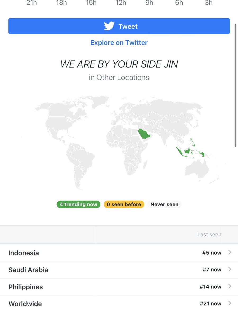238x318 pixels.
Task: Expand the Worldwide row chevron
Action: coord(230,303)
